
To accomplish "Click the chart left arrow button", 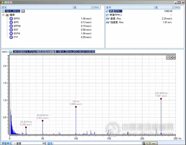I will [x=171, y=57].
